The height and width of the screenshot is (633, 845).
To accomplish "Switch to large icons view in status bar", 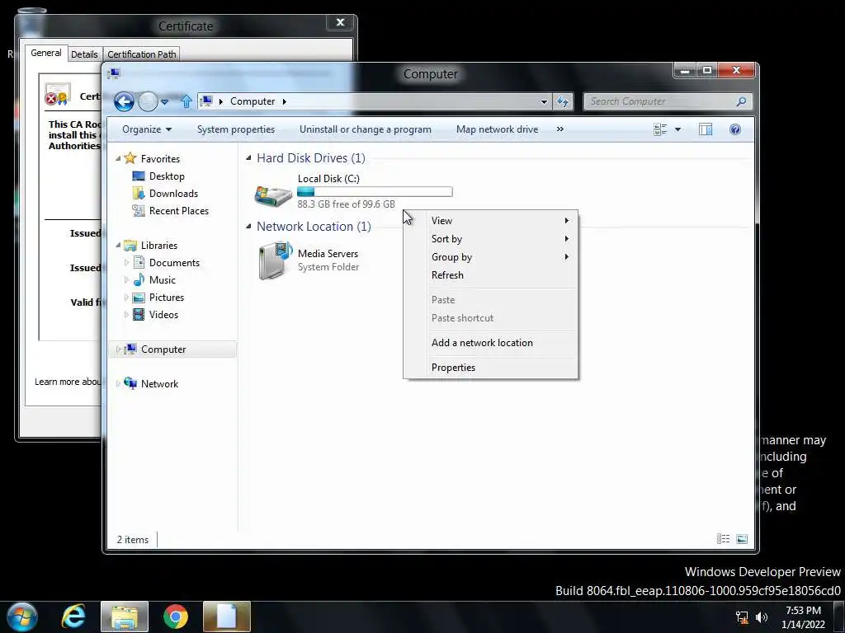I will (x=742, y=539).
